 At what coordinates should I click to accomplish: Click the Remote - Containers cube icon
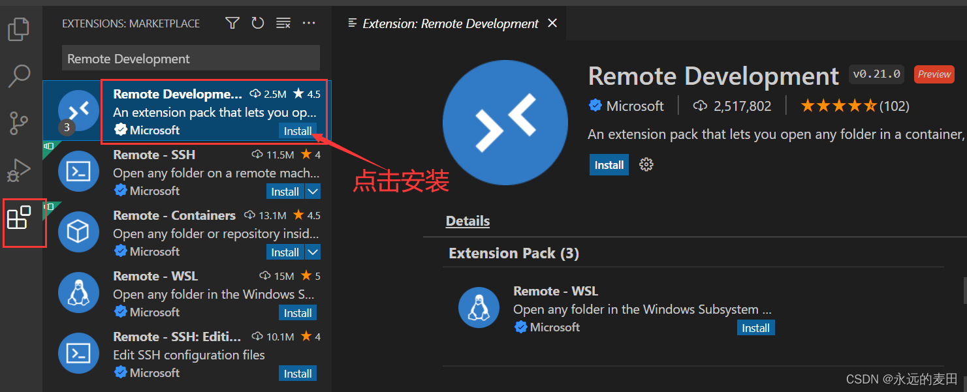[78, 232]
